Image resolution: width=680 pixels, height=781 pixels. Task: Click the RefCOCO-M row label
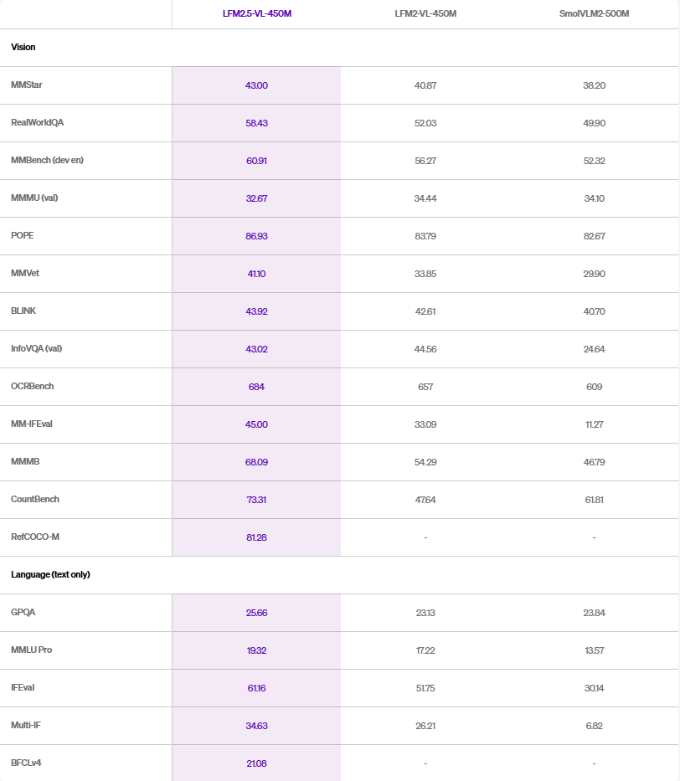[x=35, y=537]
